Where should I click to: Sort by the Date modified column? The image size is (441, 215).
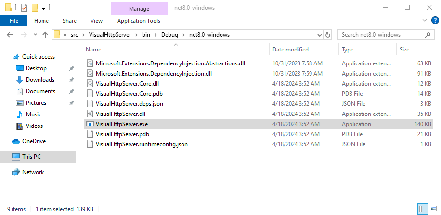click(290, 50)
